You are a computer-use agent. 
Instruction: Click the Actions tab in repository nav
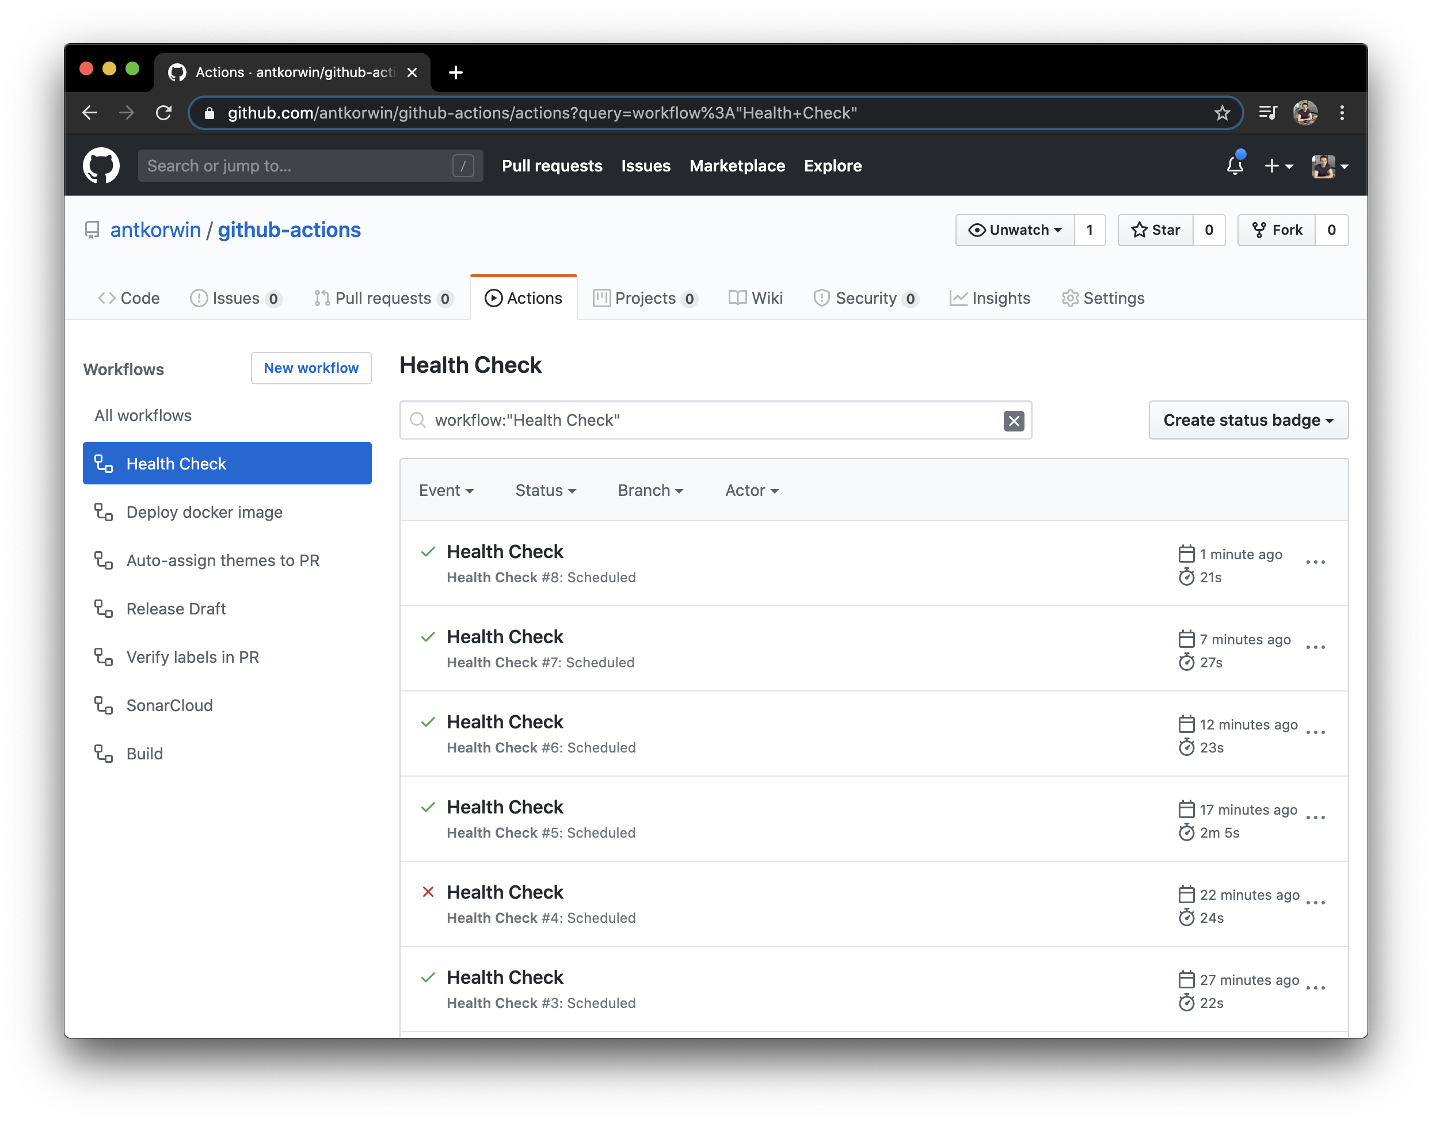[523, 297]
